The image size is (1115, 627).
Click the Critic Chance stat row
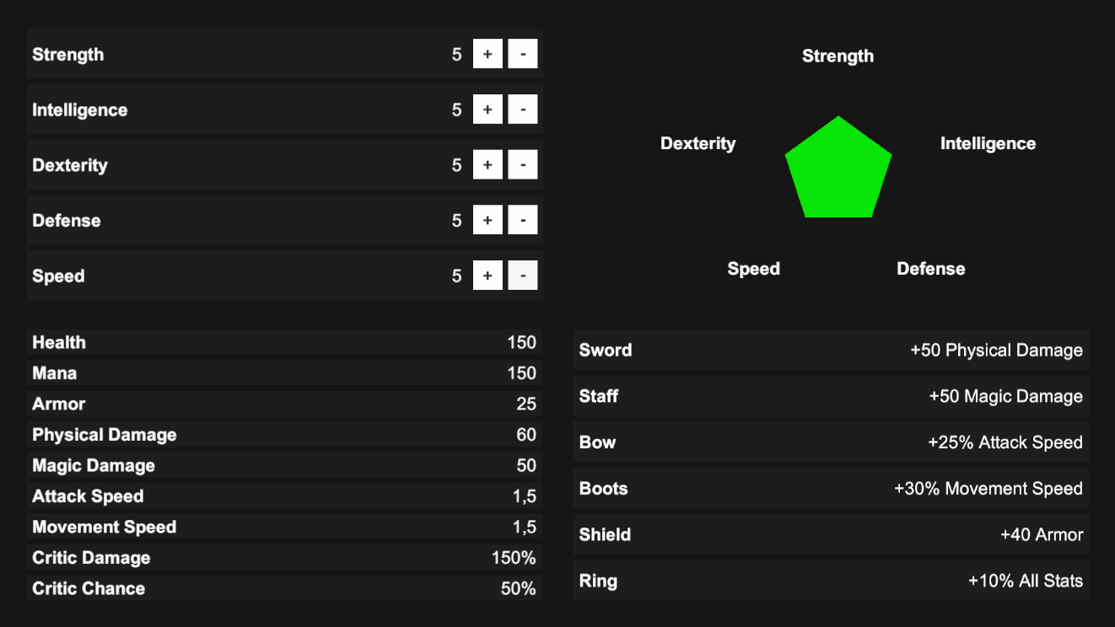pyautogui.click(x=284, y=588)
